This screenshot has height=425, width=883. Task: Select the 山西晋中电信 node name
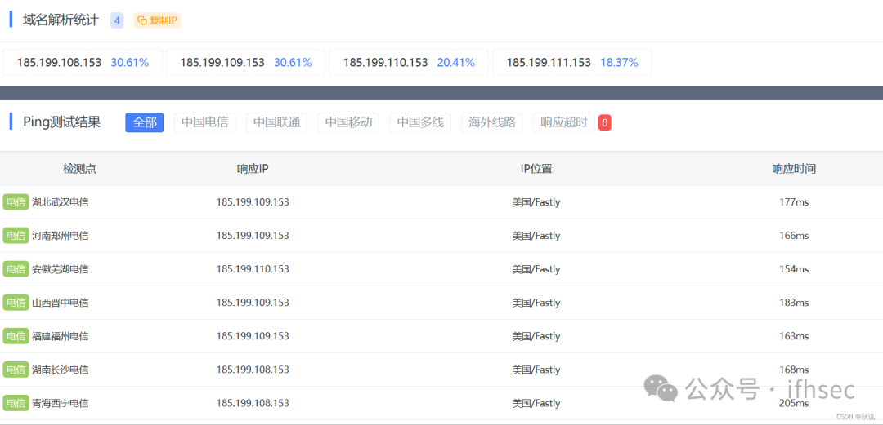click(61, 303)
